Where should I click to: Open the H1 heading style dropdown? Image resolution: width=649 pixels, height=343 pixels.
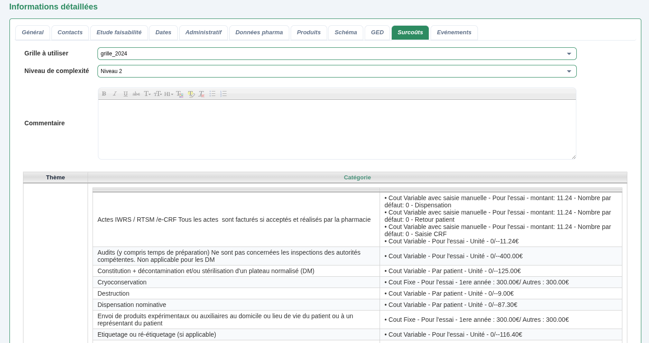(x=169, y=94)
